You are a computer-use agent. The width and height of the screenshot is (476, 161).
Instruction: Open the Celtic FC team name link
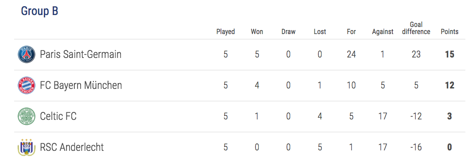[58, 116]
